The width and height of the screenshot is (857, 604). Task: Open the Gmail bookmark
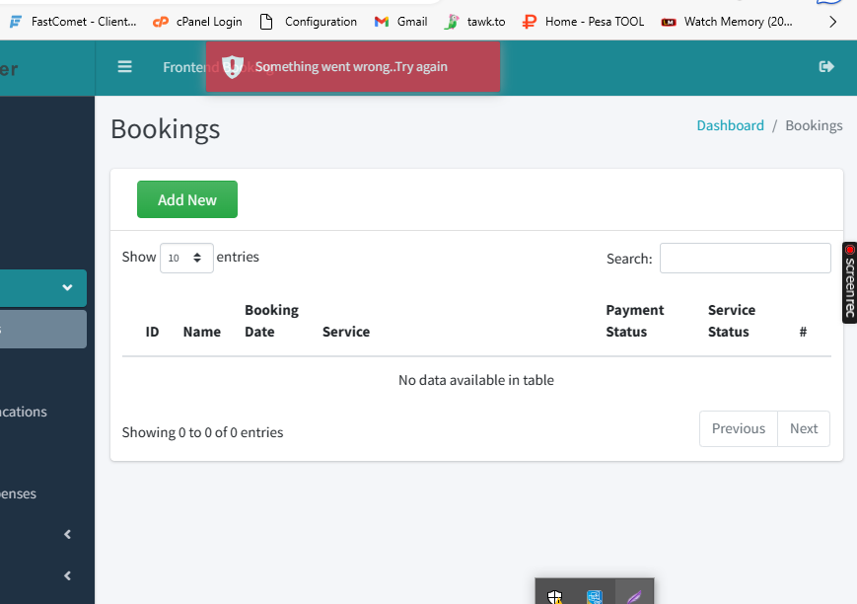coord(401,22)
